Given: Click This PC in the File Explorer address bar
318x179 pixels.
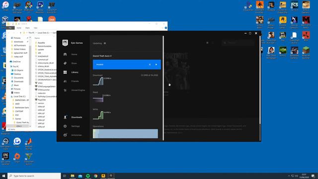Looking at the screenshot, I should tap(31, 33).
